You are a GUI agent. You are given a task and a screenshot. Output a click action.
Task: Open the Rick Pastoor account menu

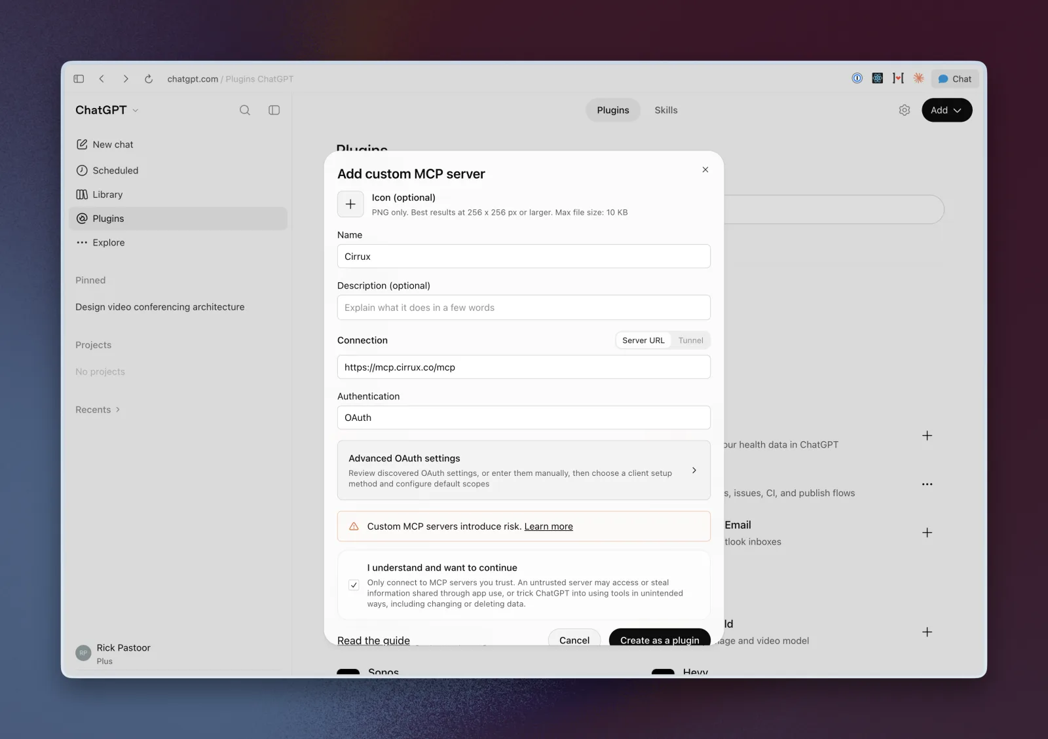(x=178, y=653)
